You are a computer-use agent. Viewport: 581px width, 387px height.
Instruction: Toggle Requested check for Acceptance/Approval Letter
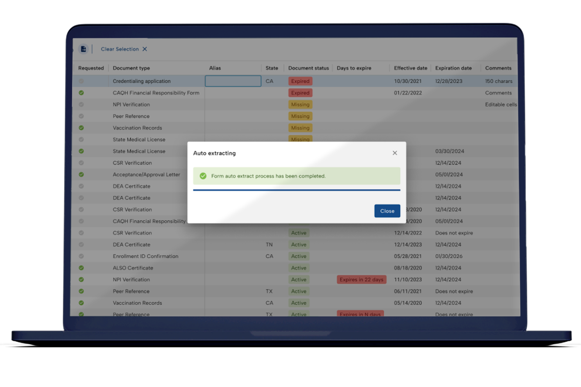(81, 175)
